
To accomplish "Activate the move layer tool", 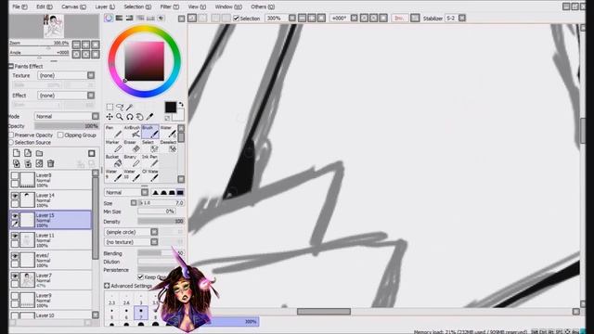I will point(110,117).
